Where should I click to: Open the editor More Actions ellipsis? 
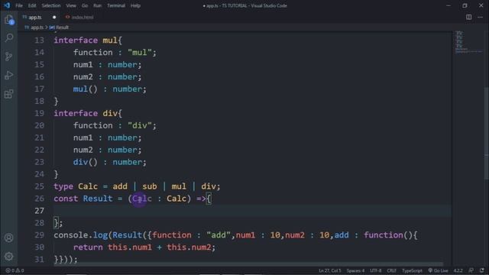(480, 17)
